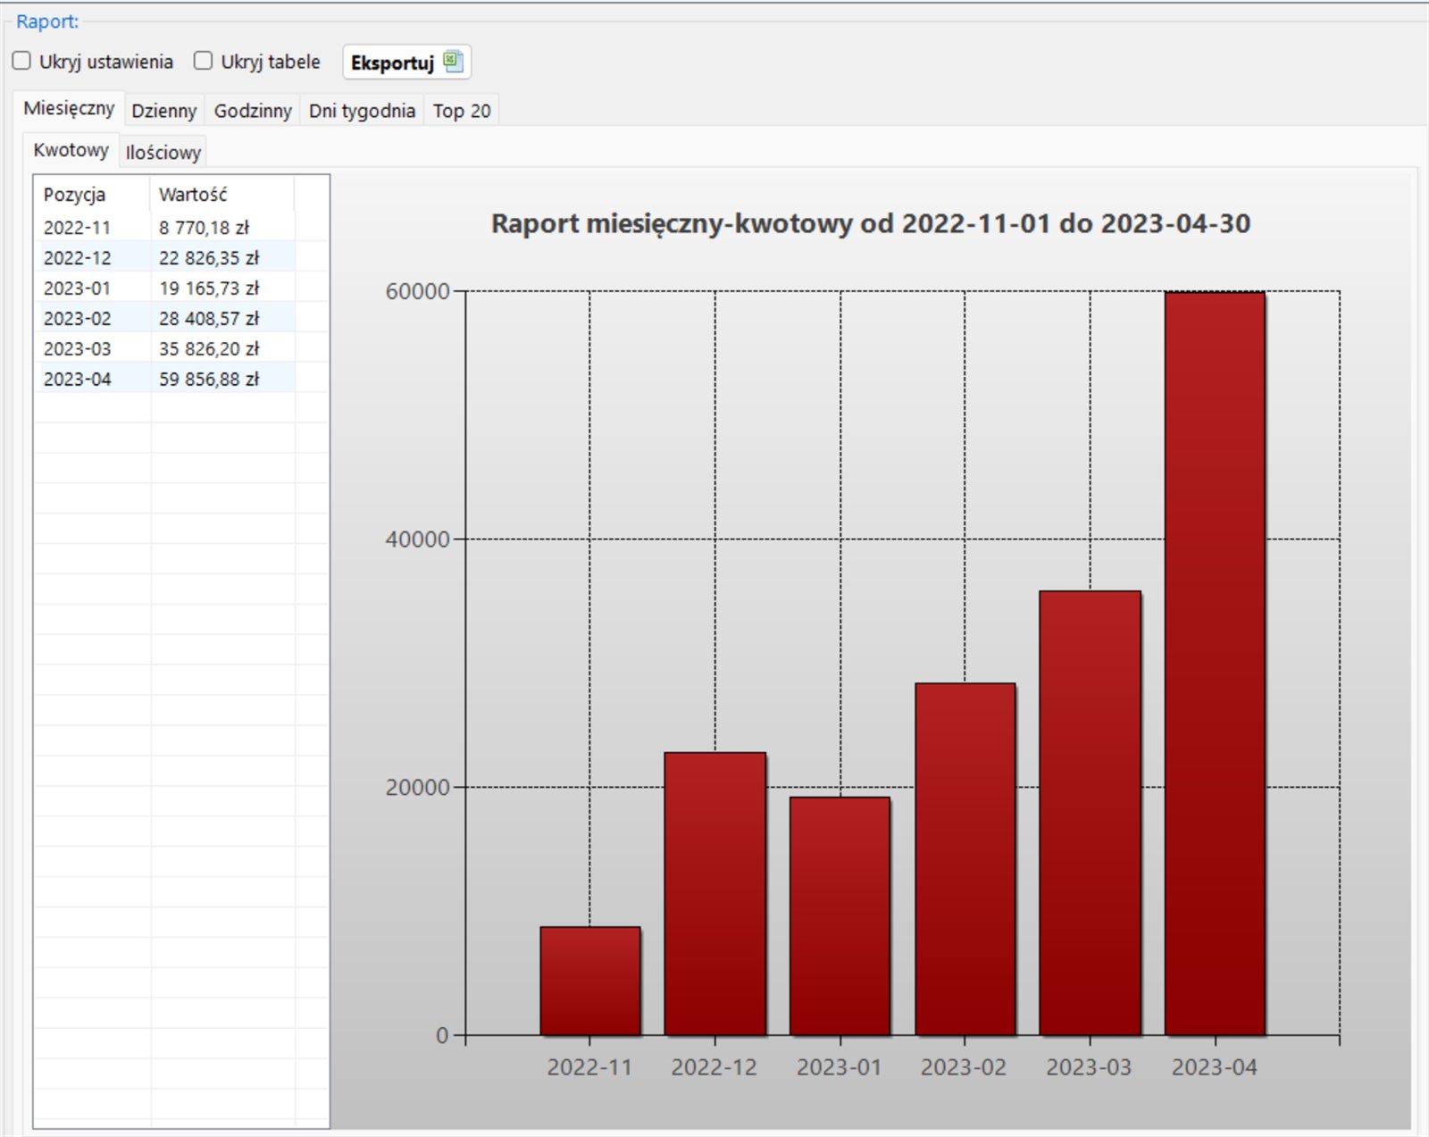Enable the Ukryj ustawienia checkbox

22,61
